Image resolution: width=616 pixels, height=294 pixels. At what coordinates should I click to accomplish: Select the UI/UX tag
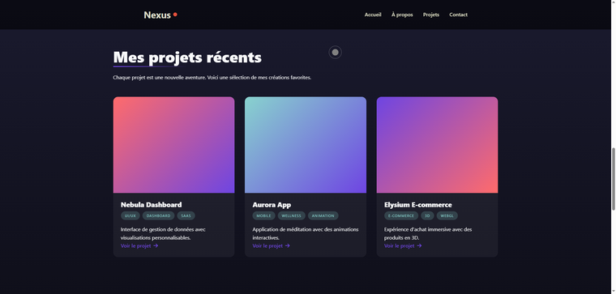pos(130,215)
